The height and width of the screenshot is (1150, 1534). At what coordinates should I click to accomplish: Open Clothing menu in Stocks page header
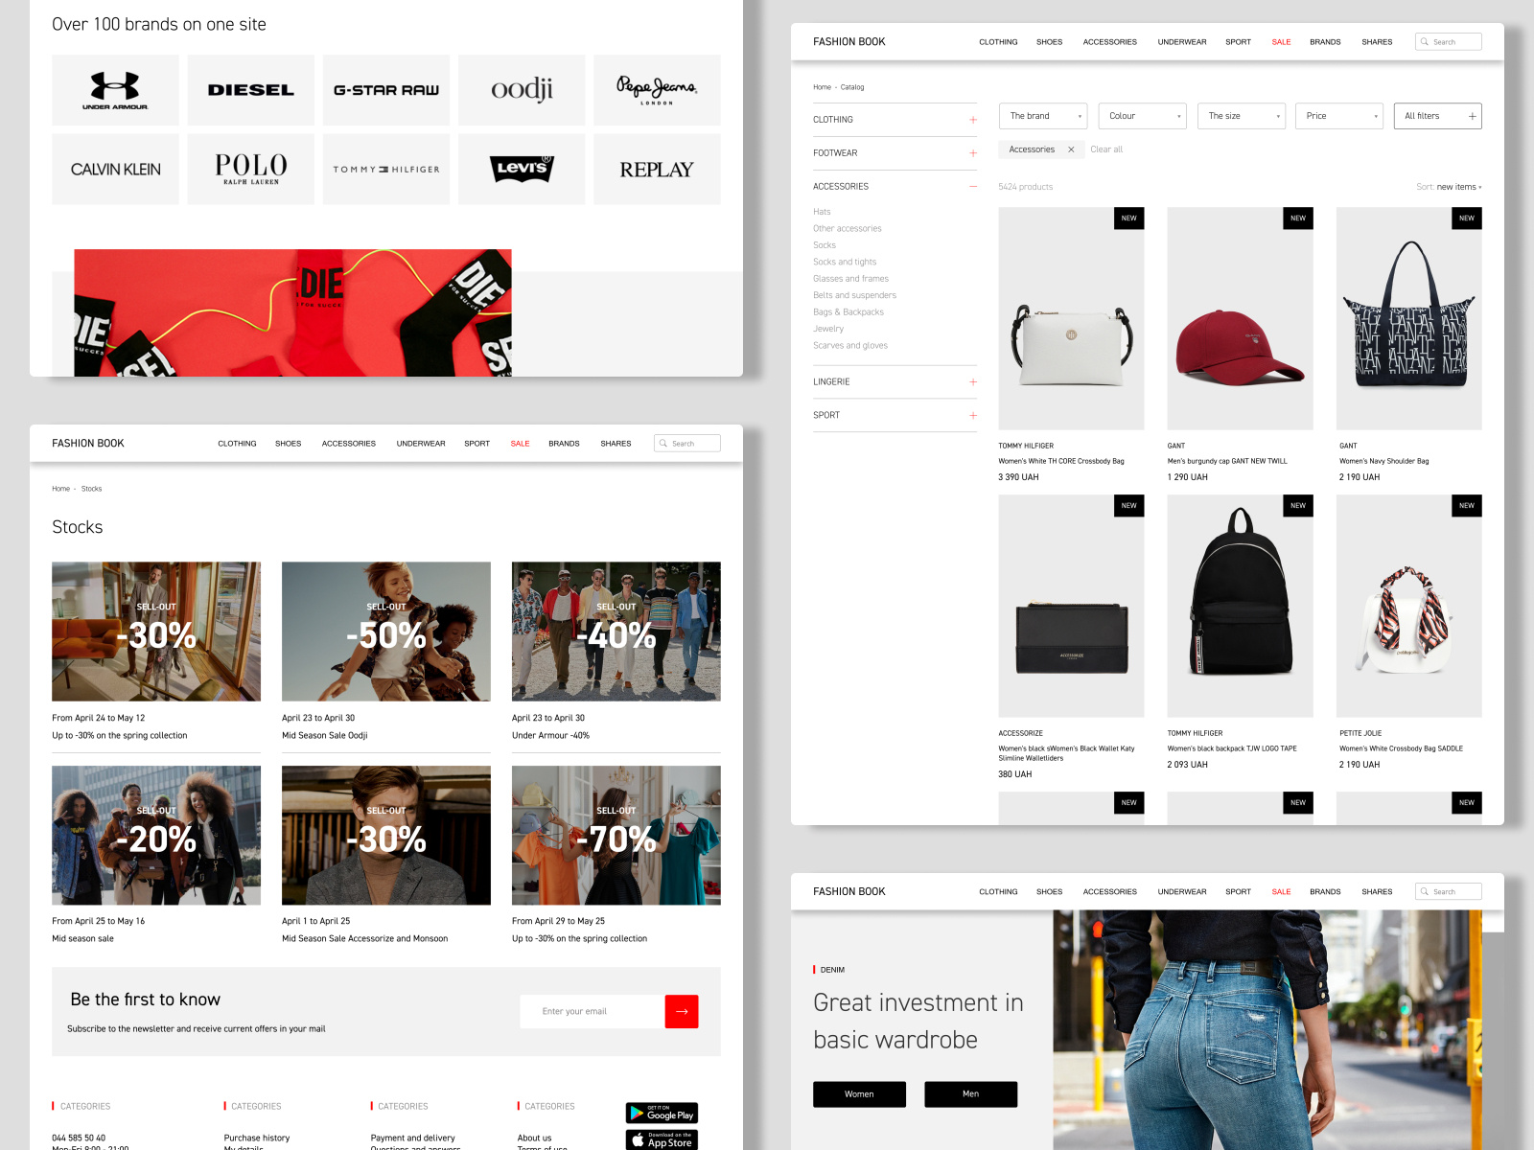[x=237, y=444]
